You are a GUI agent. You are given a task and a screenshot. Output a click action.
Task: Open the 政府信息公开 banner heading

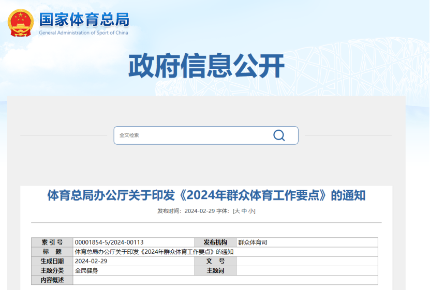click(x=206, y=66)
